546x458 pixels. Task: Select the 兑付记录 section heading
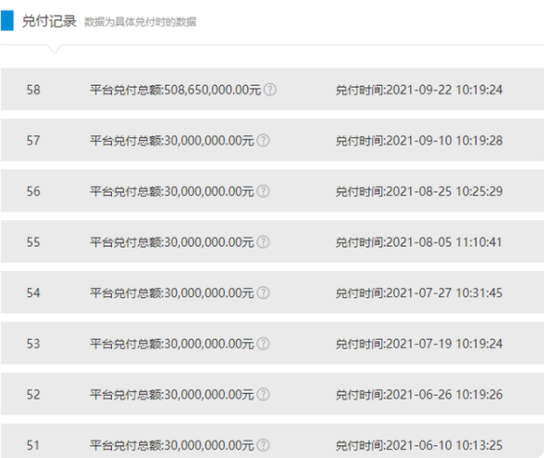[x=49, y=21]
